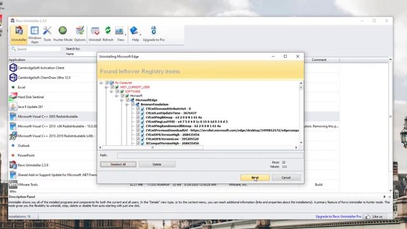The height and width of the screenshot is (229, 407).
Task: Toggle the BrowserEmulation key checkbox
Action: coord(133,104)
